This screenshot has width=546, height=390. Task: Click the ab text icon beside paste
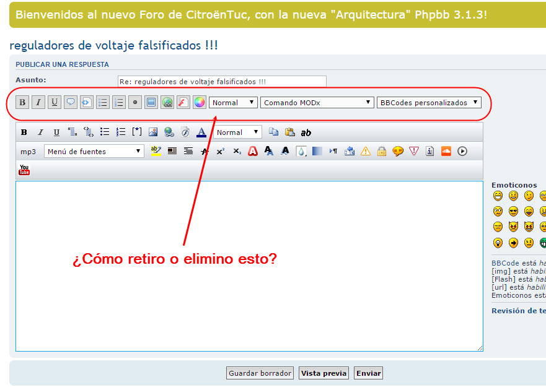point(306,132)
